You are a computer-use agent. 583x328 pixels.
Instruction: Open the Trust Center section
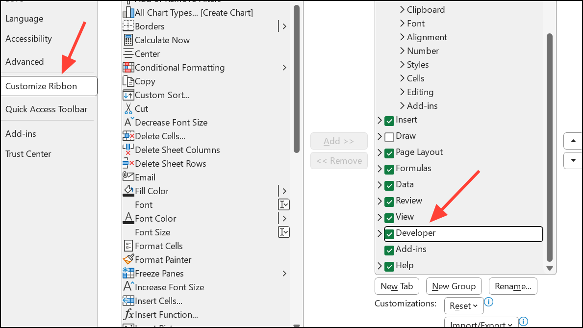[x=27, y=153]
